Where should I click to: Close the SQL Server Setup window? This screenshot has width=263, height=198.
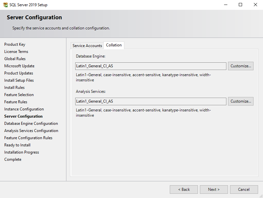[x=255, y=5]
